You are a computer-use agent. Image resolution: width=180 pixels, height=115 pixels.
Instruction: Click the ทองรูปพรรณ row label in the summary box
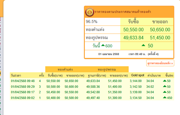coord(97,38)
